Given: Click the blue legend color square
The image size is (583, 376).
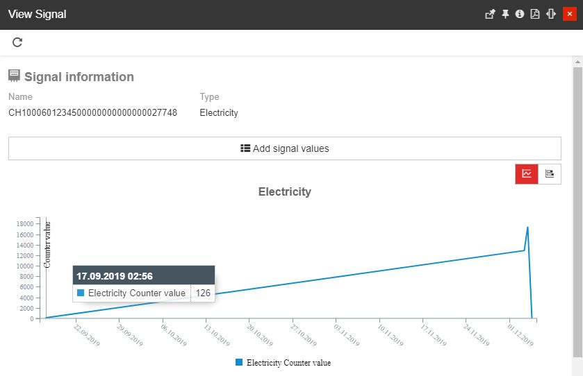Looking at the screenshot, I should (239, 363).
